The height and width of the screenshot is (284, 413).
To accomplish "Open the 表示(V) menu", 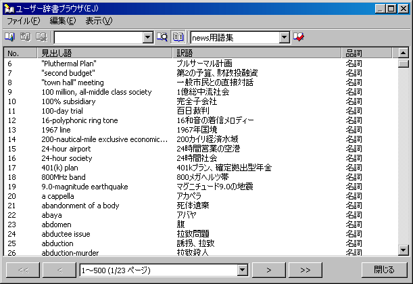I will click(x=99, y=21).
